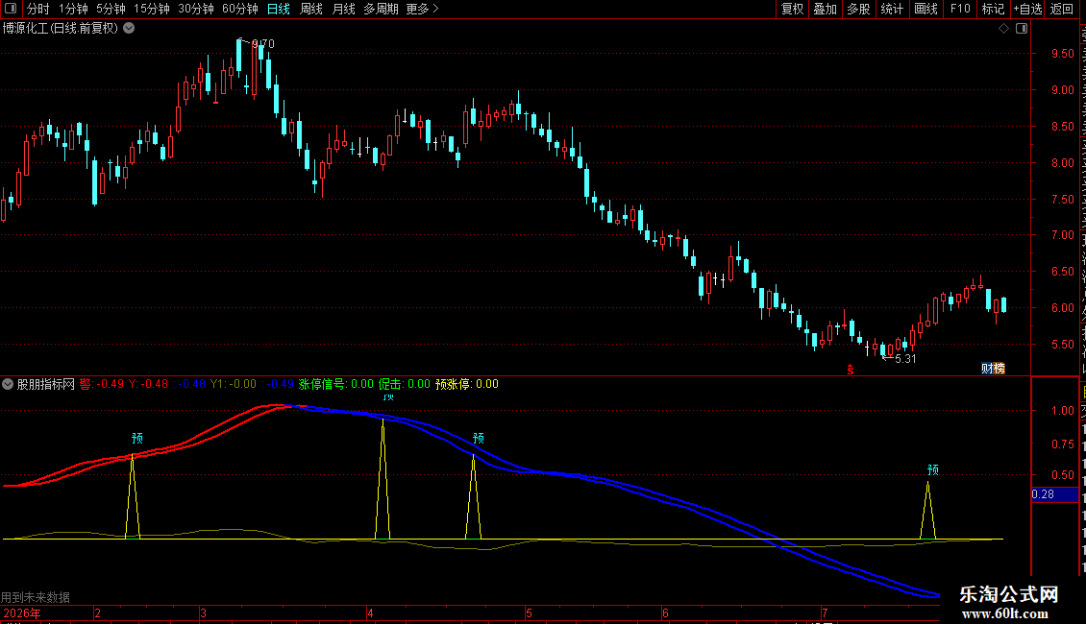1086x624 pixels.
Task: Click the 博源化工(日线.前复权) title
Action: point(61,29)
